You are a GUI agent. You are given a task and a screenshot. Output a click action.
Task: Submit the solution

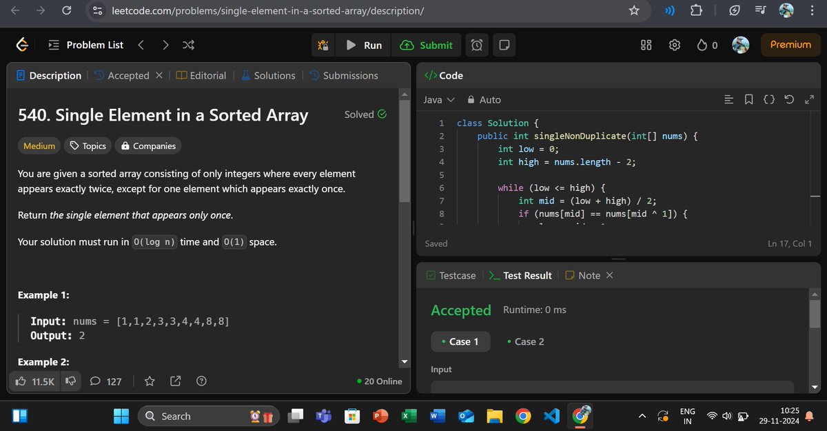427,45
